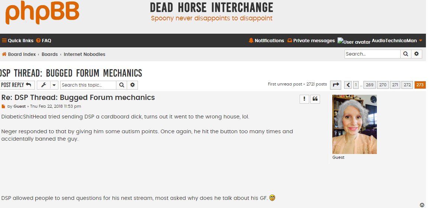Open advanced search gear in header

pos(417,54)
